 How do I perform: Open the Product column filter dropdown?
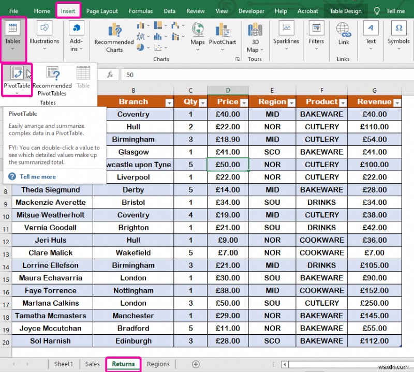pos(343,102)
